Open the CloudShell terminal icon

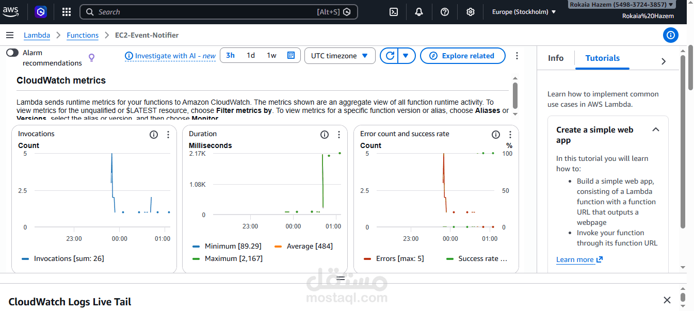point(393,11)
